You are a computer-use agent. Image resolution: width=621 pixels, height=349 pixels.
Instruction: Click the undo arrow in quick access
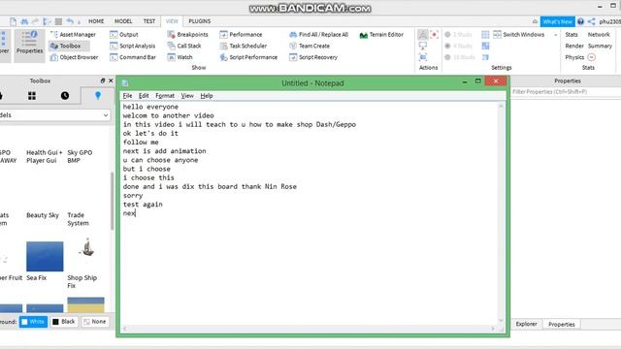tap(70, 21)
